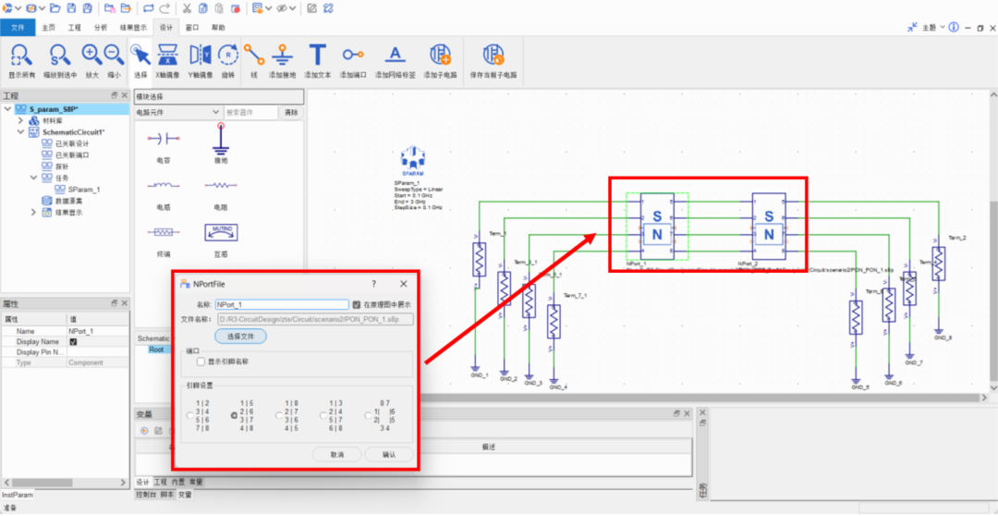
Task: Open the 文件 file menu
Action: point(18,28)
